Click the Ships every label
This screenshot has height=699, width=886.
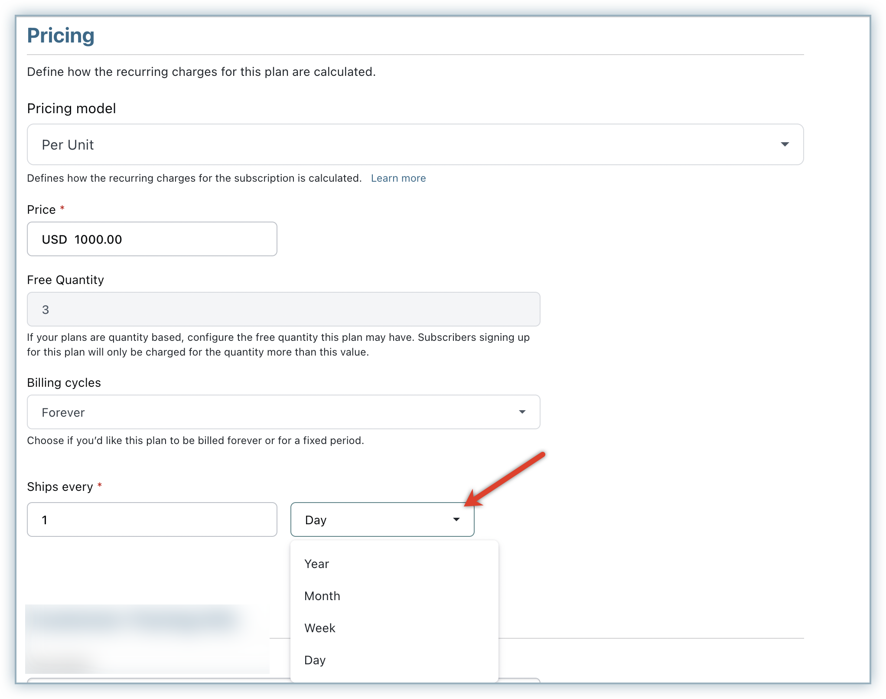[60, 487]
